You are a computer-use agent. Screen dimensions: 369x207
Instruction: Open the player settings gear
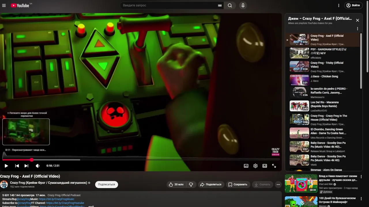(x=255, y=166)
